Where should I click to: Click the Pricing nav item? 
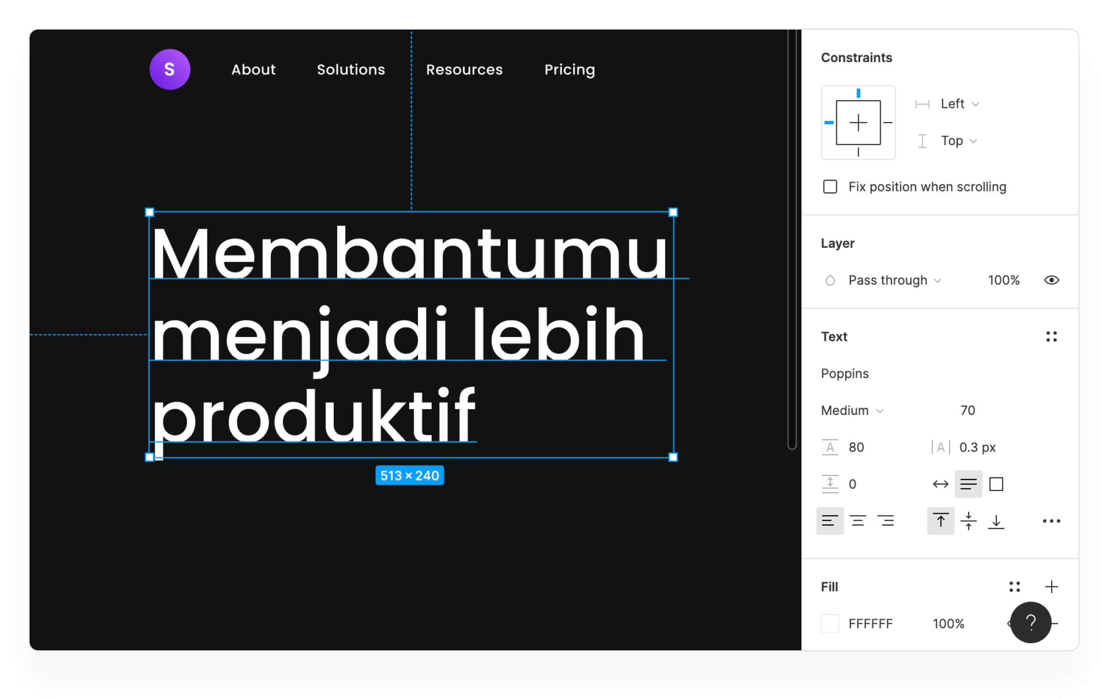[x=569, y=70]
